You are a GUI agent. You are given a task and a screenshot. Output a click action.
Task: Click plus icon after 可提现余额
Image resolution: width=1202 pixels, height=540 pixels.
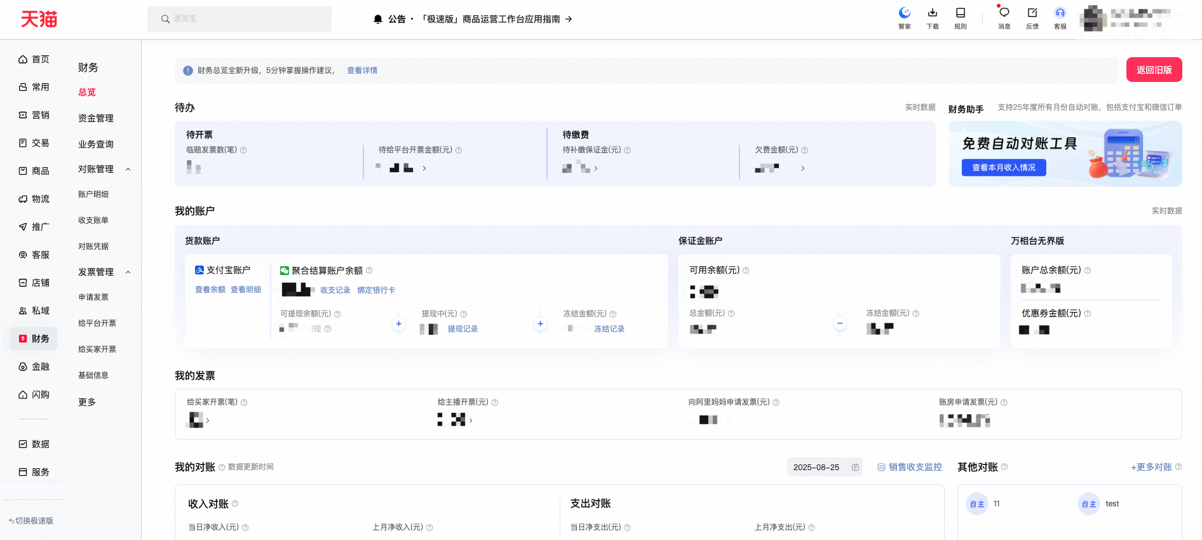coord(399,324)
